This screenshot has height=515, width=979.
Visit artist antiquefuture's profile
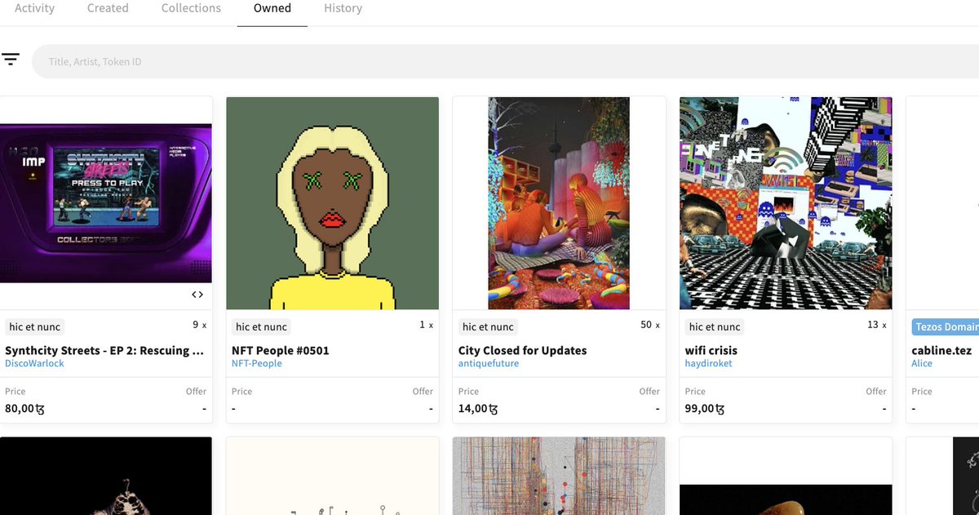coord(489,363)
